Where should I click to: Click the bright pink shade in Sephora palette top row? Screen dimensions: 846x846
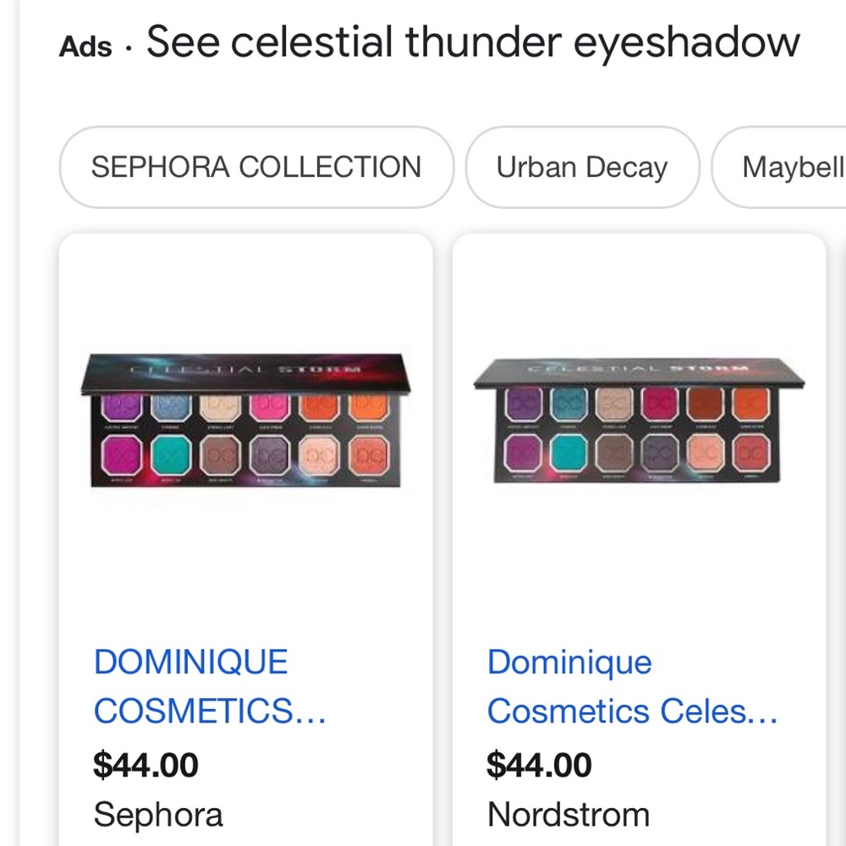point(269,408)
